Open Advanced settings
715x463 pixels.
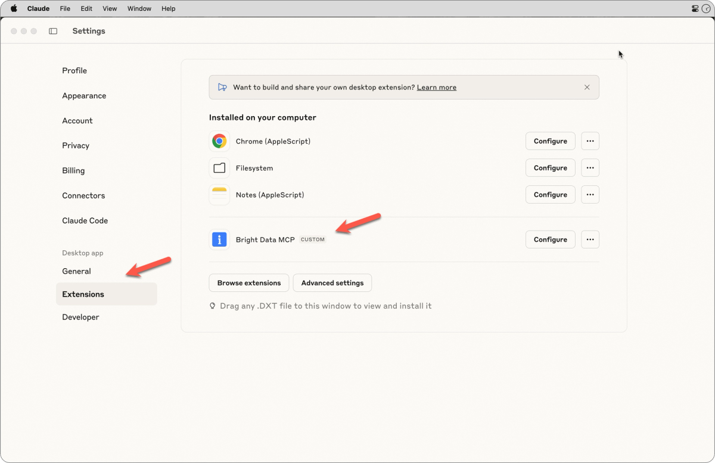pyautogui.click(x=332, y=283)
